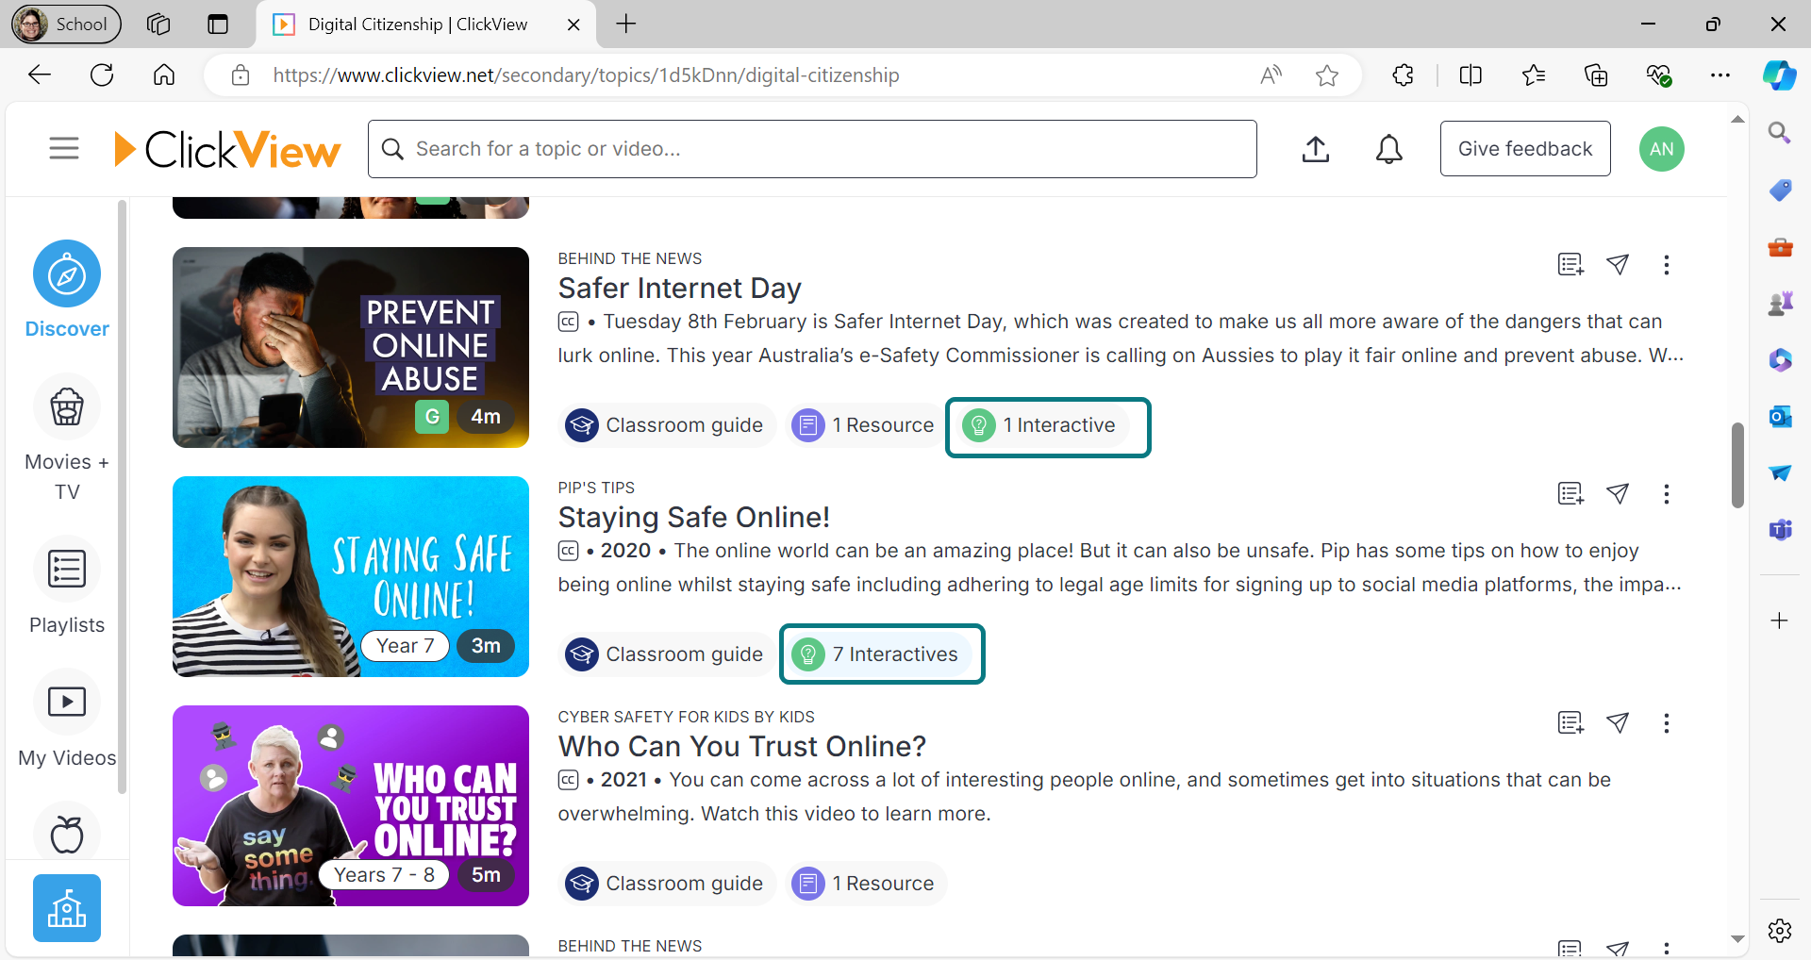Open the AN user avatar menu
This screenshot has width=1811, height=960.
tap(1662, 149)
